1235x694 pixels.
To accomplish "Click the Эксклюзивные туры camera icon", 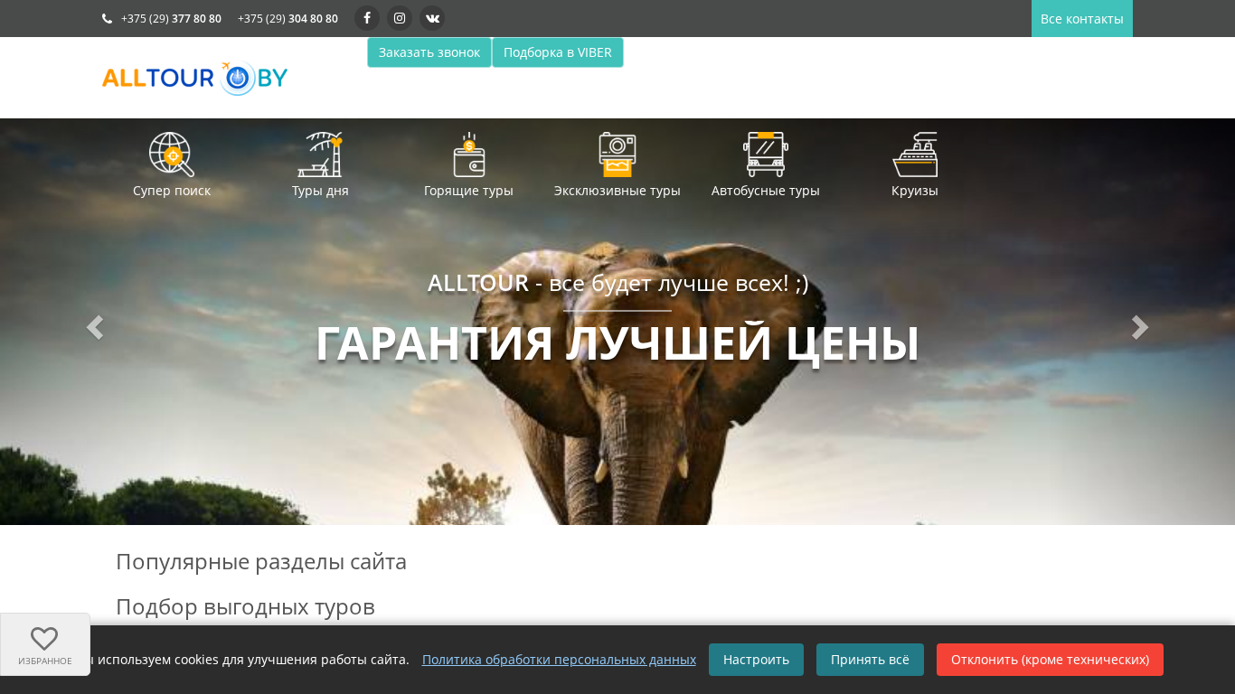I will 617,155.
